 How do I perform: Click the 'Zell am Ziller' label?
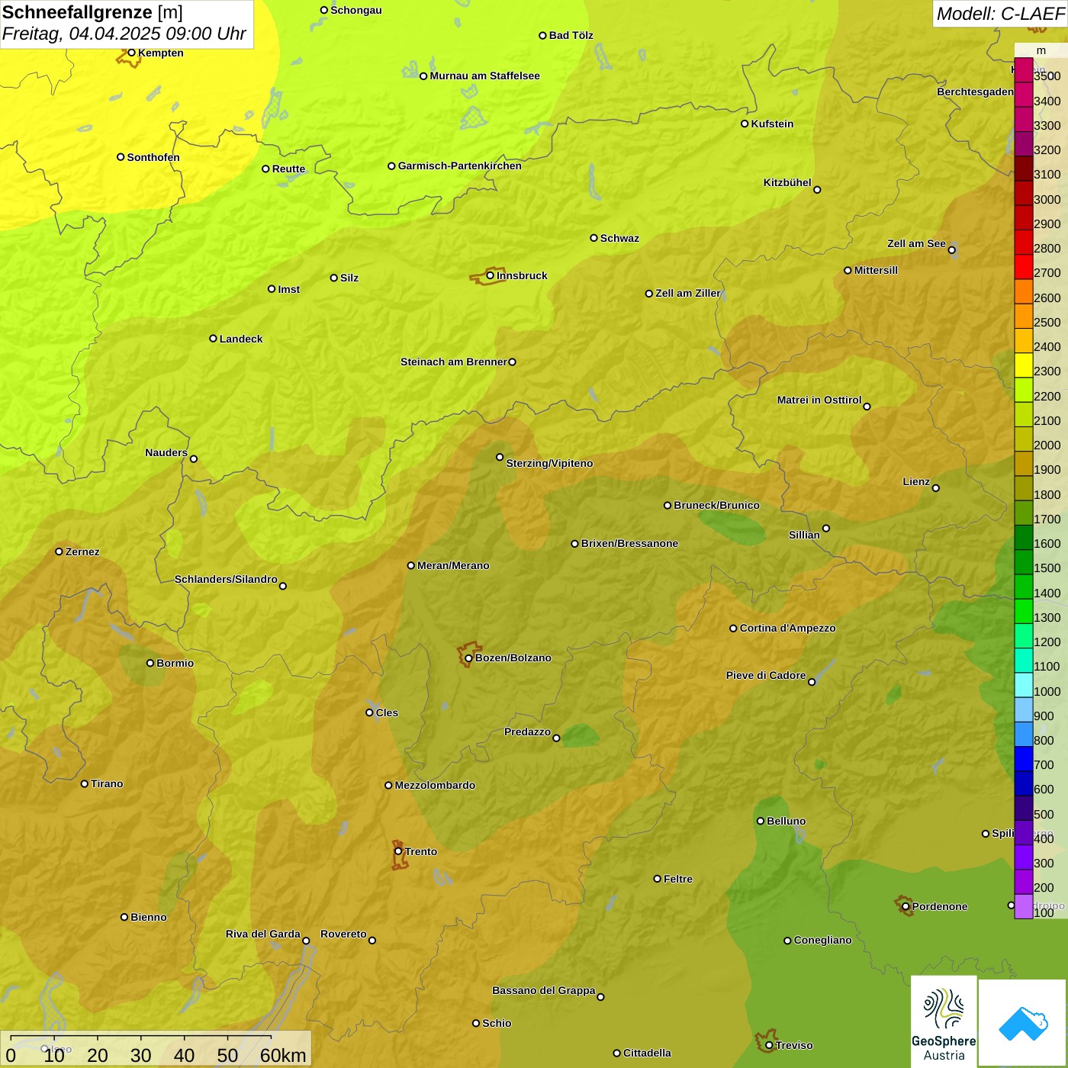coord(687,293)
